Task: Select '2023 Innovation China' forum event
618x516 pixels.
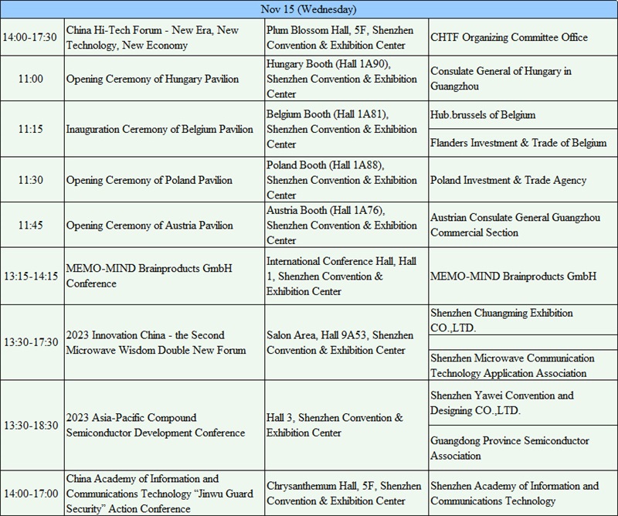Action: (x=165, y=342)
